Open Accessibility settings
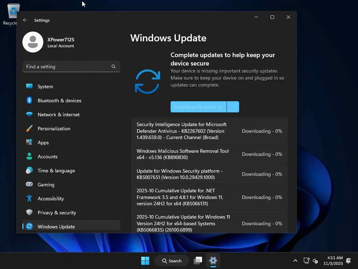358x269 pixels. (71, 199)
